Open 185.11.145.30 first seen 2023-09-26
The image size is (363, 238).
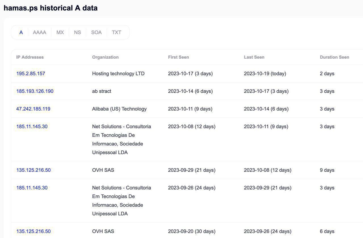[x=32, y=188]
